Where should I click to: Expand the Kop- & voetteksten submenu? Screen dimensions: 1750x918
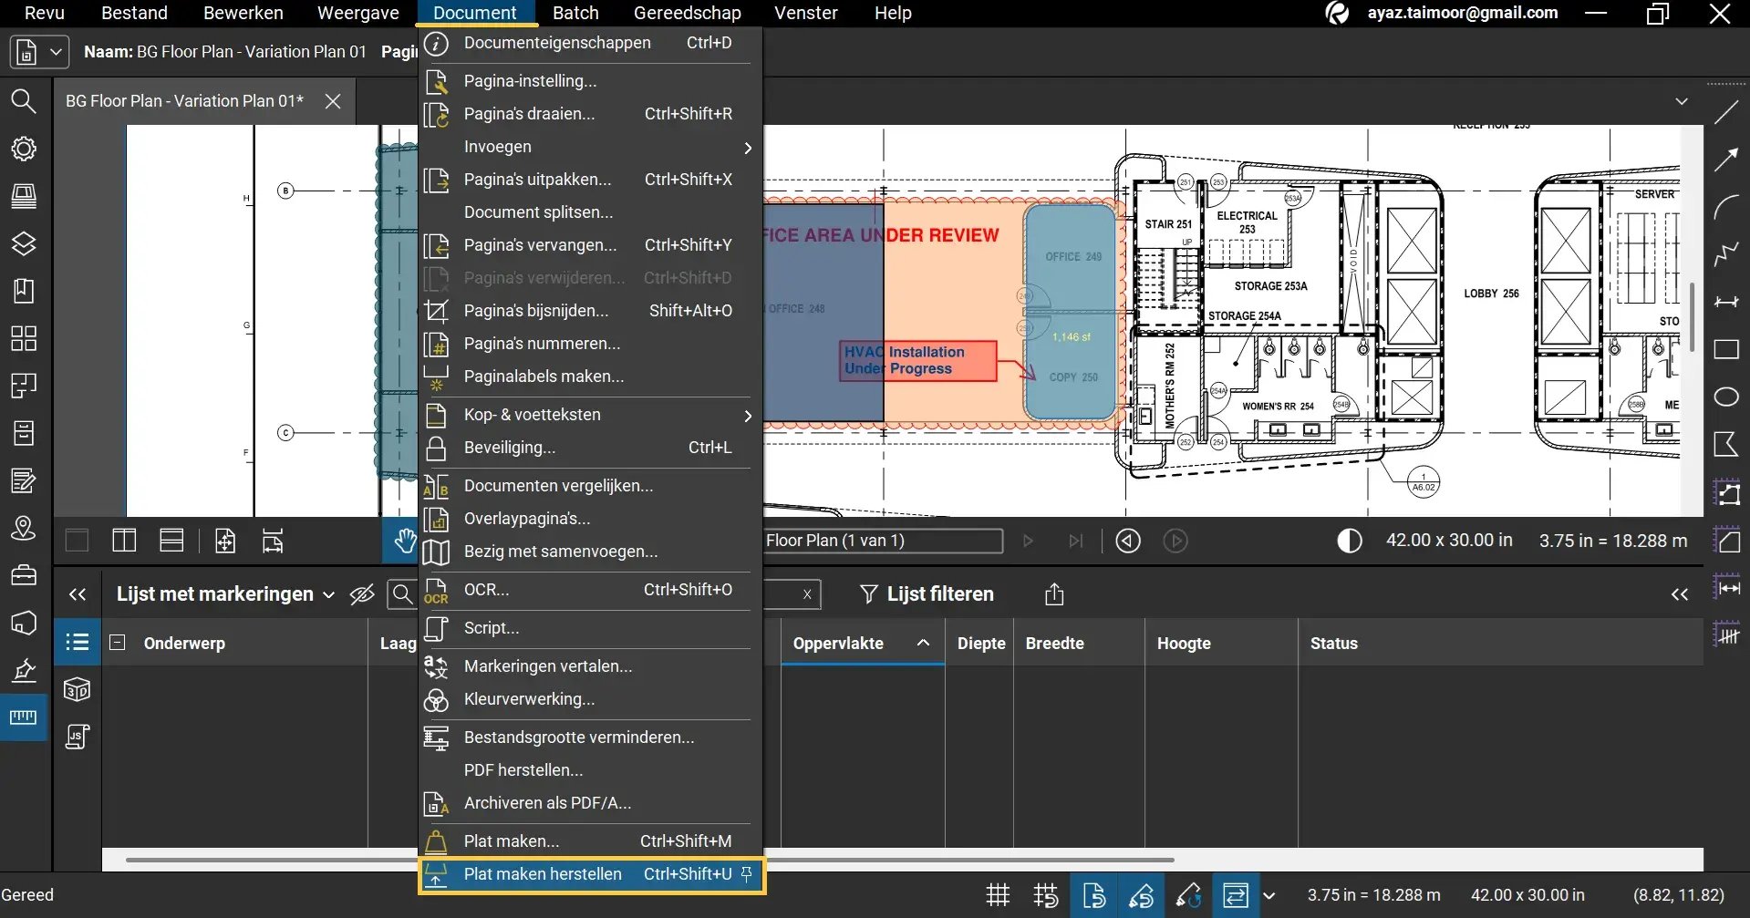[591, 415]
